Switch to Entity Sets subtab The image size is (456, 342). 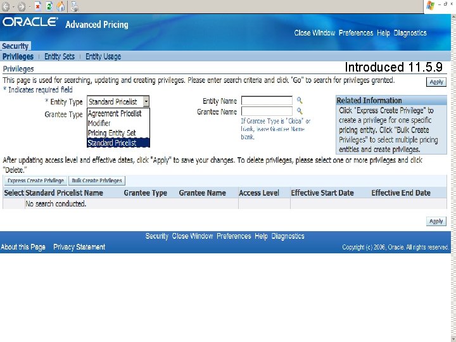[x=60, y=56]
